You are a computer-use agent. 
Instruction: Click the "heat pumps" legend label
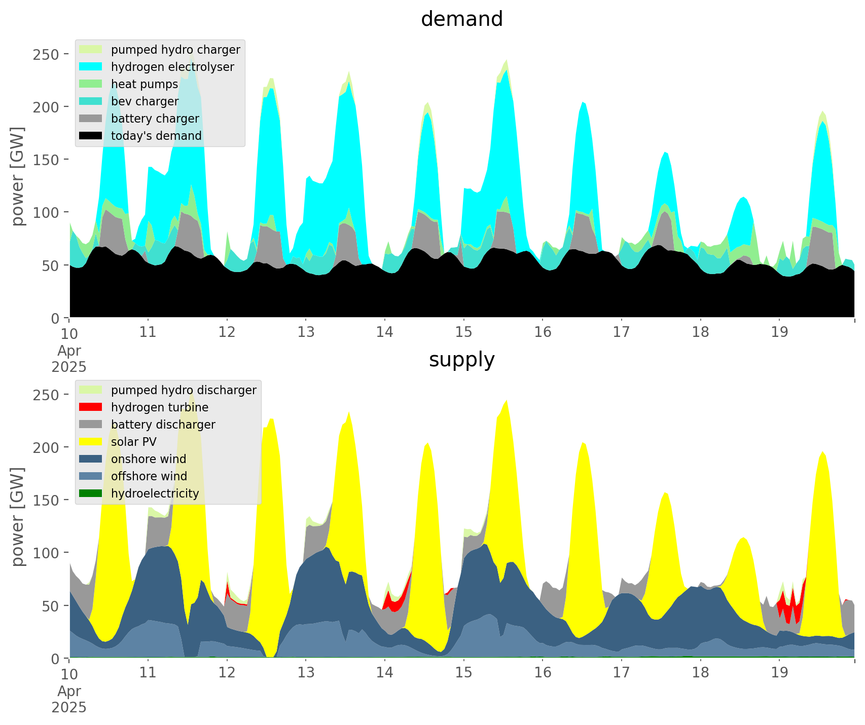point(145,85)
